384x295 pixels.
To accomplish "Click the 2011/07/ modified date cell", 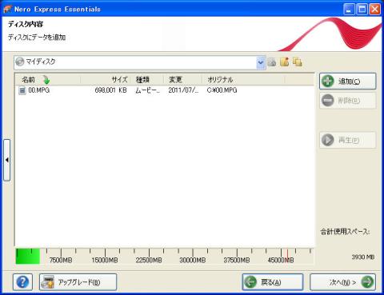I will (x=183, y=90).
